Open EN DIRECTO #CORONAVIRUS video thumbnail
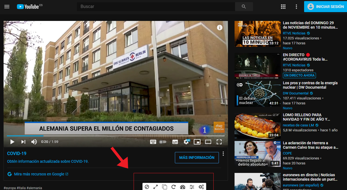This screenshot has height=190, width=347. 258,66
